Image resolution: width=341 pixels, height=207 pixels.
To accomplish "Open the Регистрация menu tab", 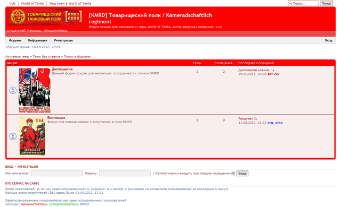I will point(63,40).
